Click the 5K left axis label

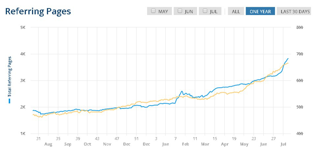(22, 28)
